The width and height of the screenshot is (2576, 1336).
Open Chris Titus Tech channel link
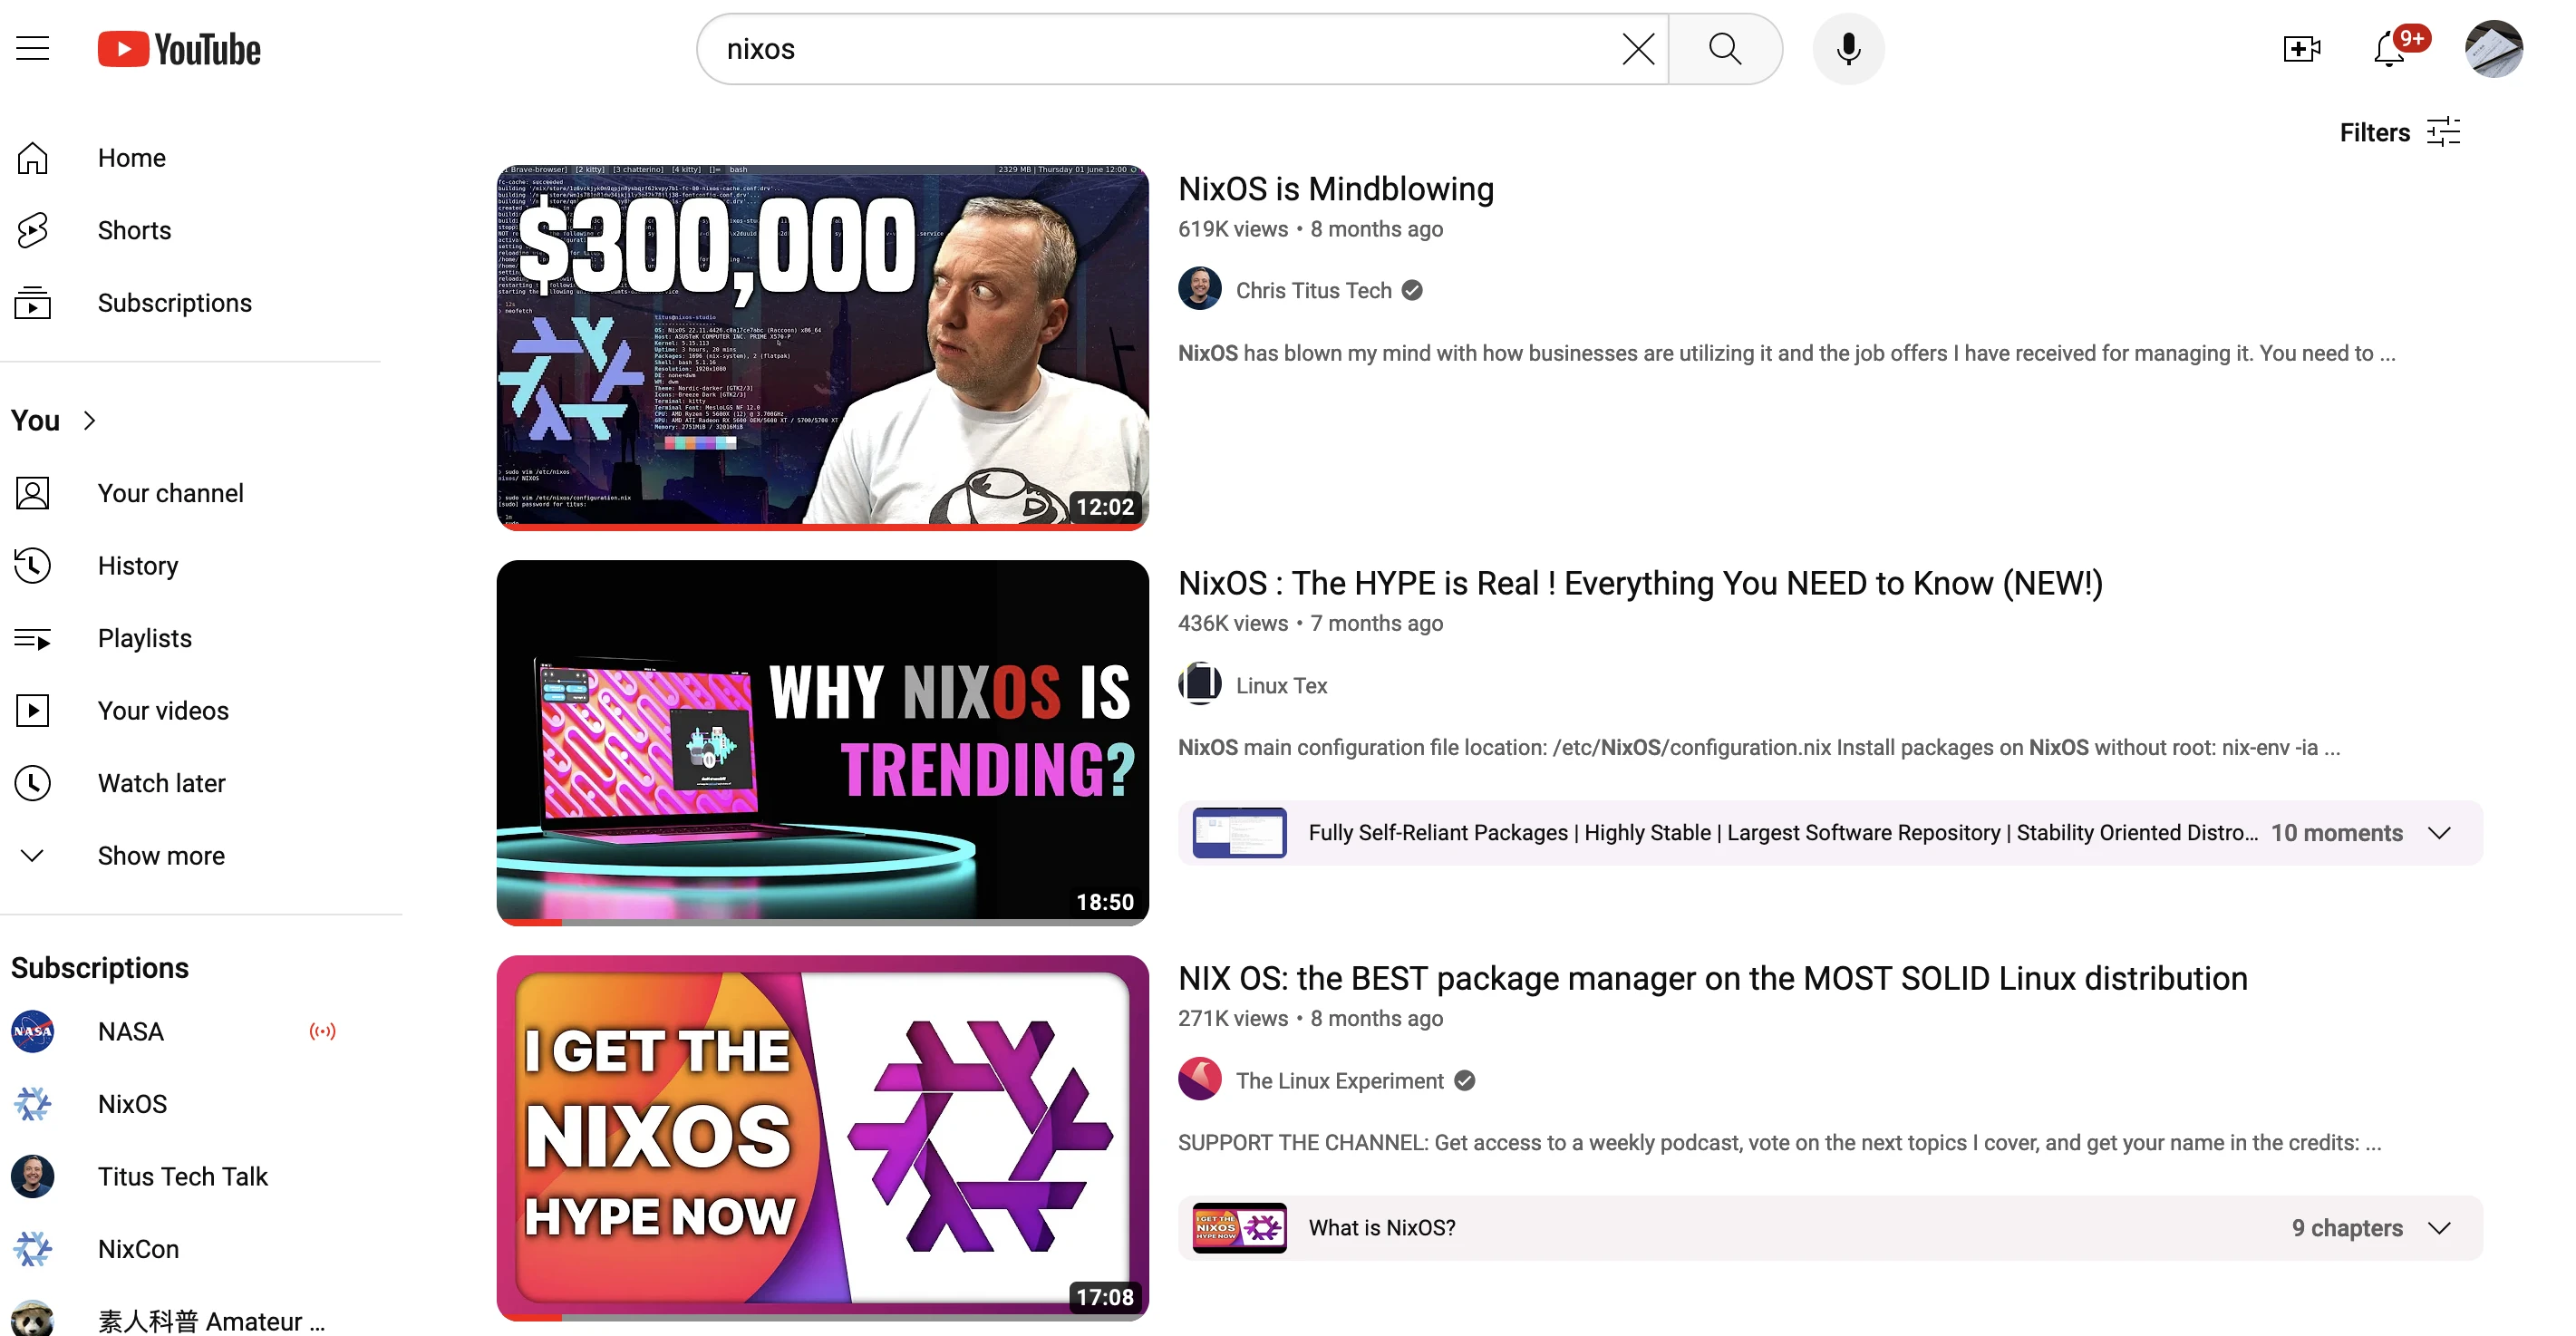coord(1313,290)
